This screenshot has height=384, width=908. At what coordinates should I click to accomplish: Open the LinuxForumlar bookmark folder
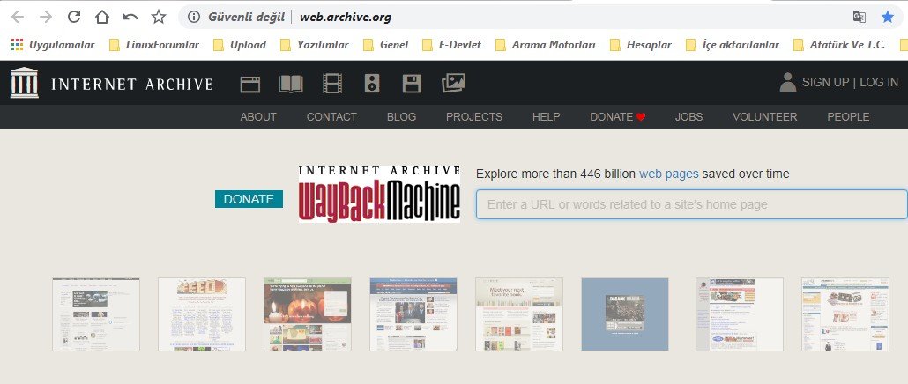click(x=154, y=45)
